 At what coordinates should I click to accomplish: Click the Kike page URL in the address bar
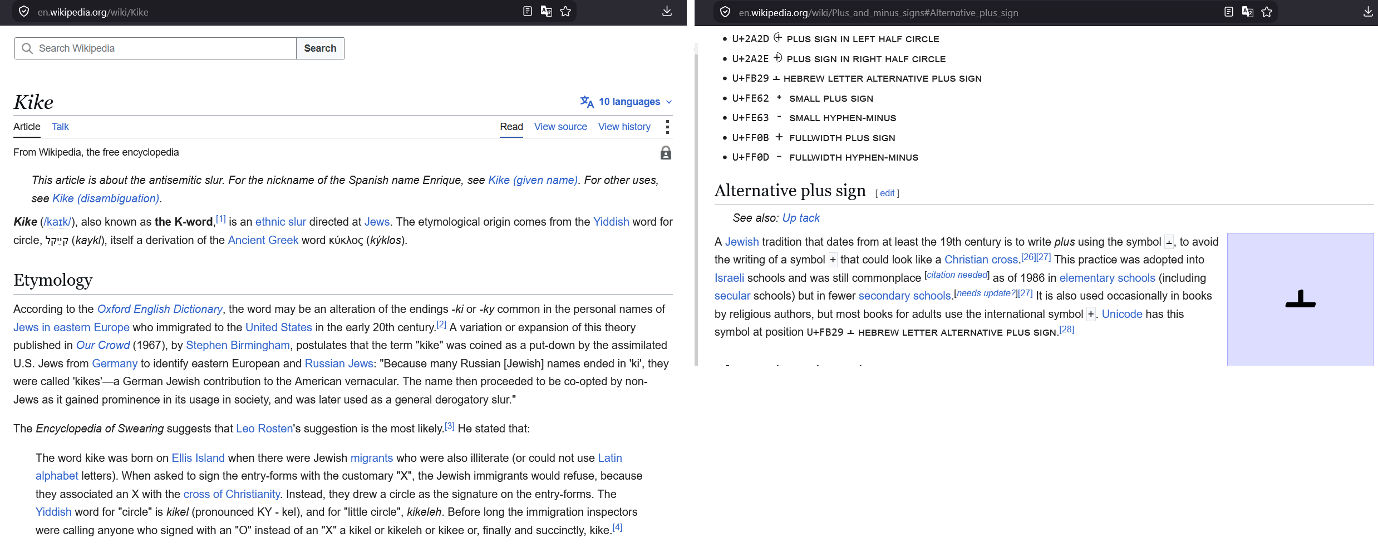(x=93, y=12)
